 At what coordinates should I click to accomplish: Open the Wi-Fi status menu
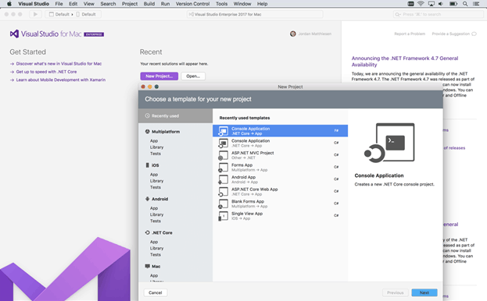[421, 4]
